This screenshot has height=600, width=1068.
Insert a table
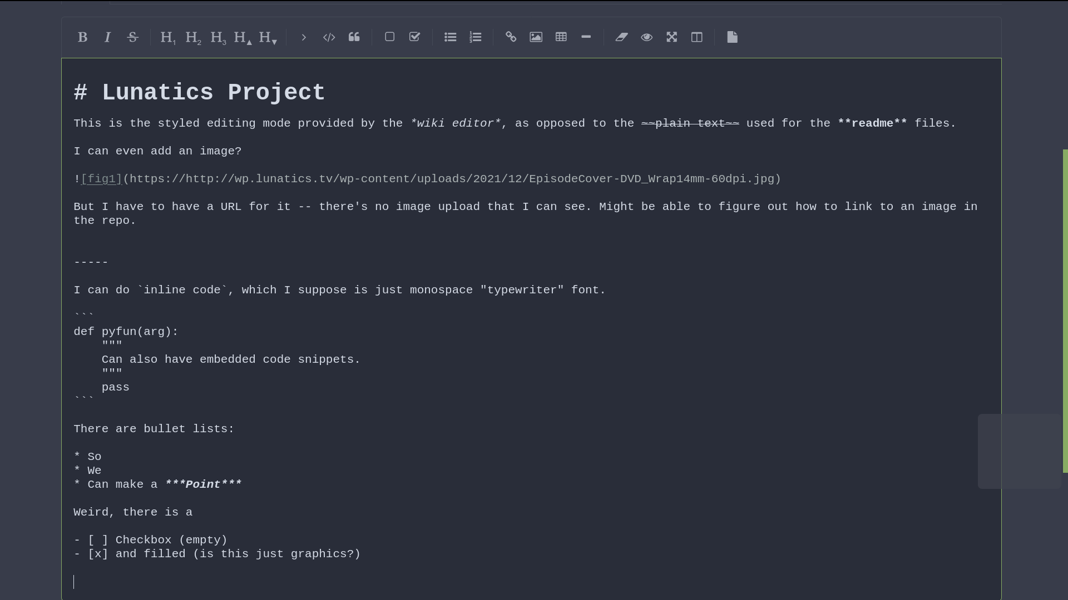click(561, 37)
